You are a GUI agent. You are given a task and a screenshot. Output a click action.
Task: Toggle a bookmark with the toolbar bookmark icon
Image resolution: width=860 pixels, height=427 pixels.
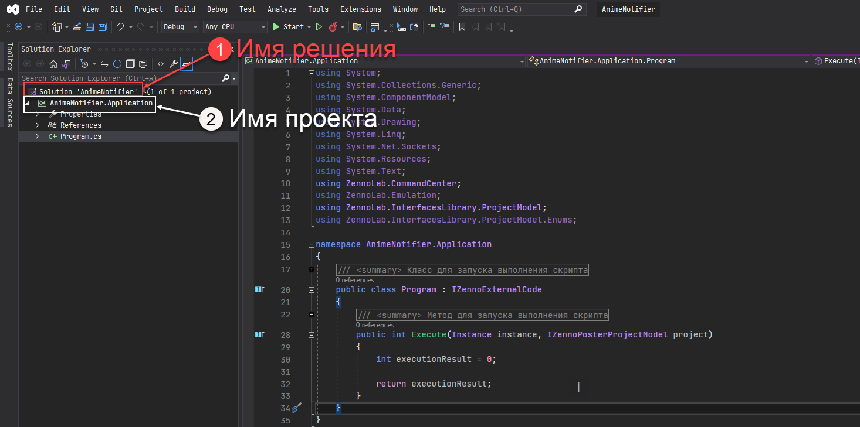(462, 27)
